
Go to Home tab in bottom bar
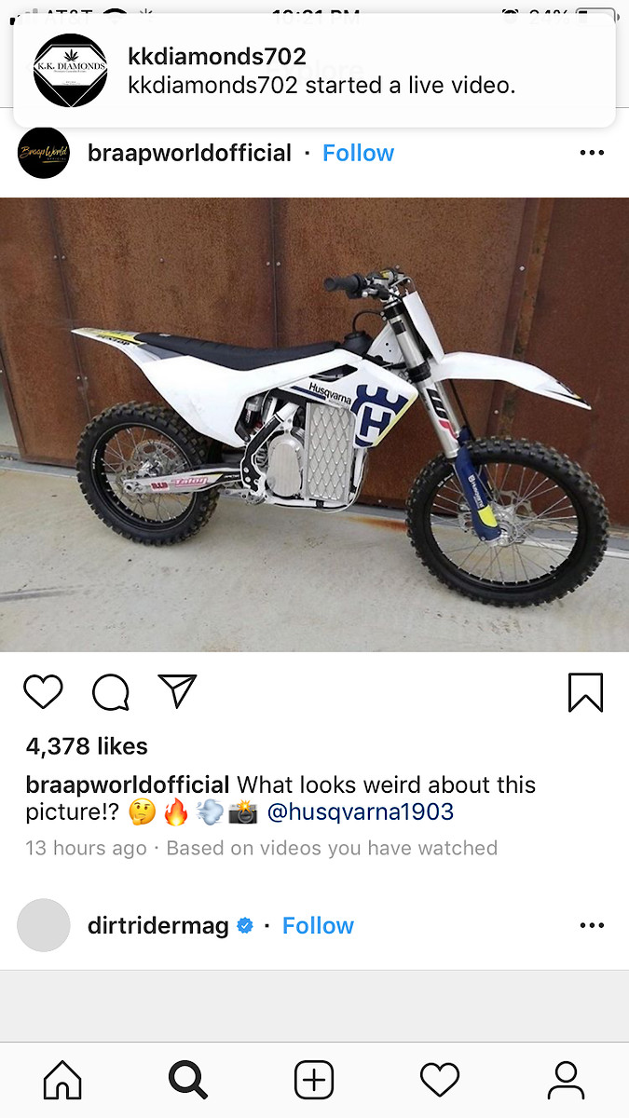tap(62, 1080)
